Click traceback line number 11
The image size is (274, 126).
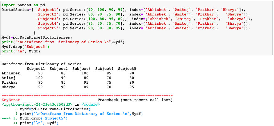tap(15, 123)
